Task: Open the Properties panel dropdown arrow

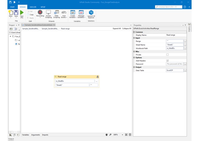Action: click(183, 25)
